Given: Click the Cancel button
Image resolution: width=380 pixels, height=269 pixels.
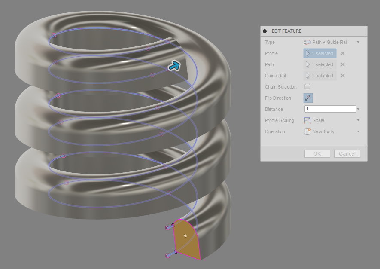Looking at the screenshot, I should coord(347,153).
